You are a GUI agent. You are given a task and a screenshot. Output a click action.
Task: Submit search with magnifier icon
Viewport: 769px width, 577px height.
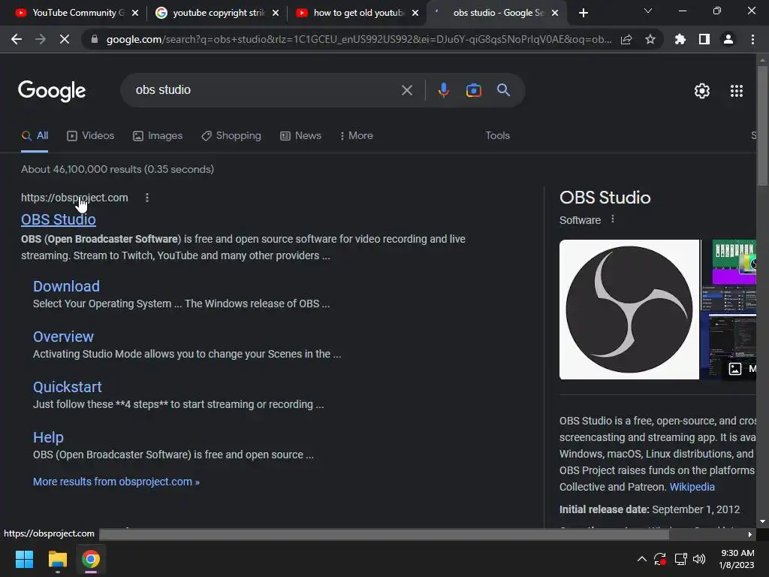click(503, 90)
